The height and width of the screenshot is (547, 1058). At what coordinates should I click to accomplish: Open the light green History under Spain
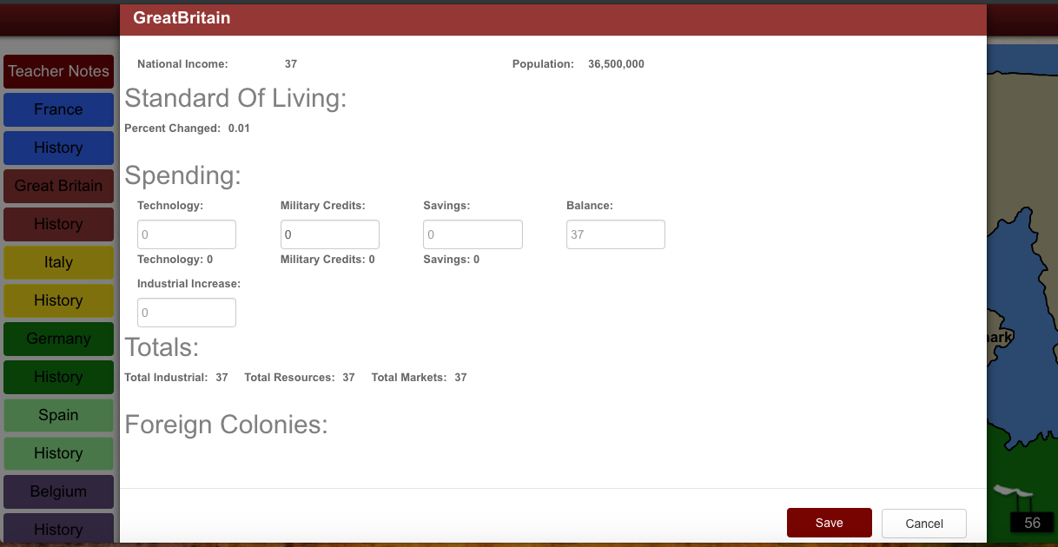tap(58, 453)
